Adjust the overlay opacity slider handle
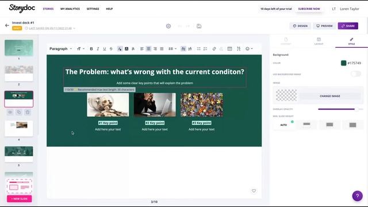This screenshot has height=207, width=368. pyautogui.click(x=356, y=109)
